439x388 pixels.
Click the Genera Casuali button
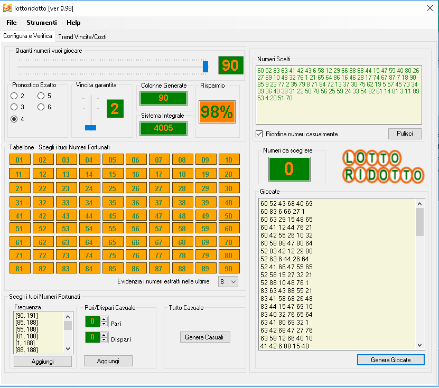click(205, 337)
